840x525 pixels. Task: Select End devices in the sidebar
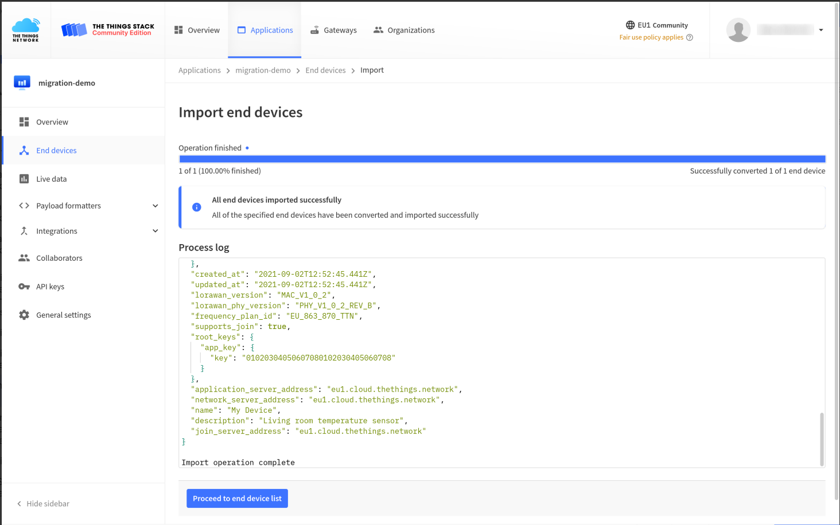click(x=84, y=150)
